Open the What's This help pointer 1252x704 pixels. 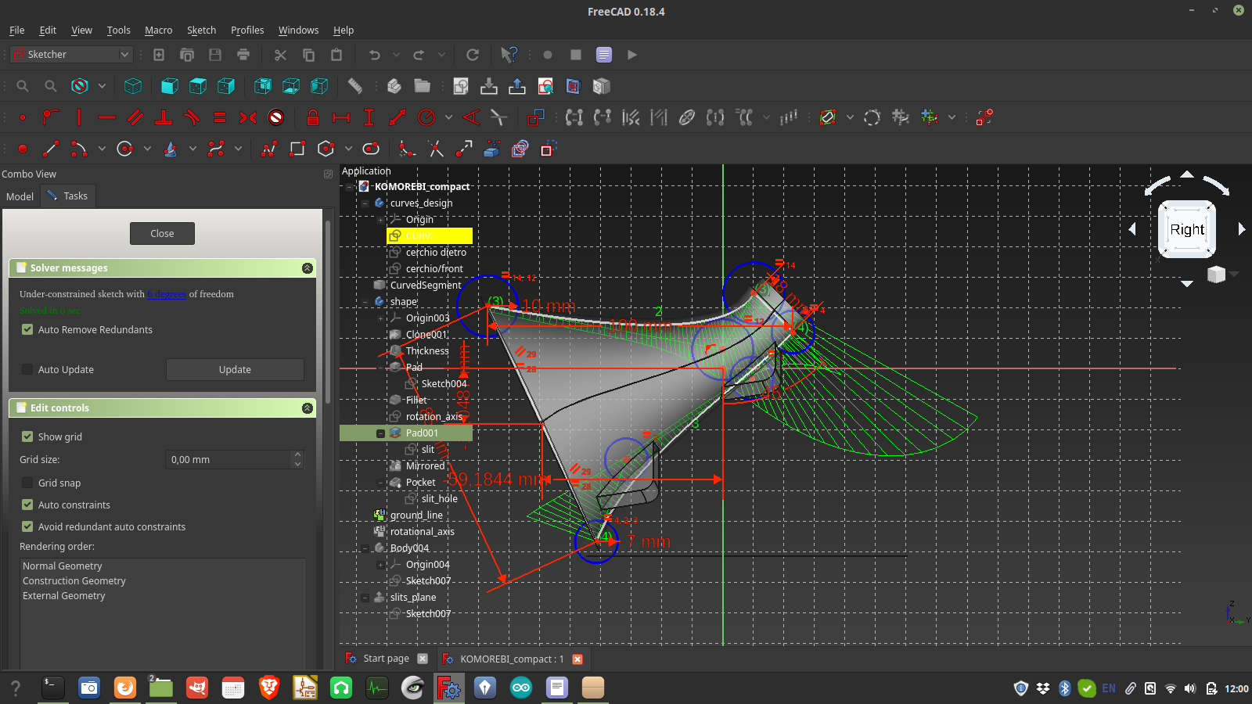509,55
